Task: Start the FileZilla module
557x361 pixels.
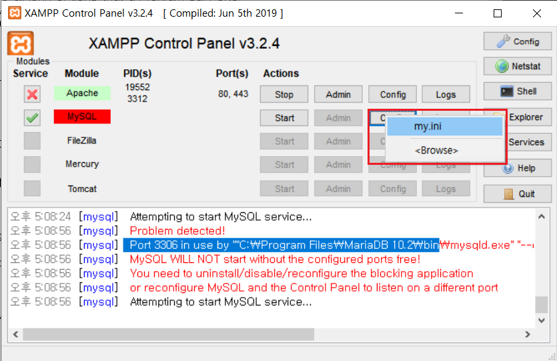Action: click(284, 141)
